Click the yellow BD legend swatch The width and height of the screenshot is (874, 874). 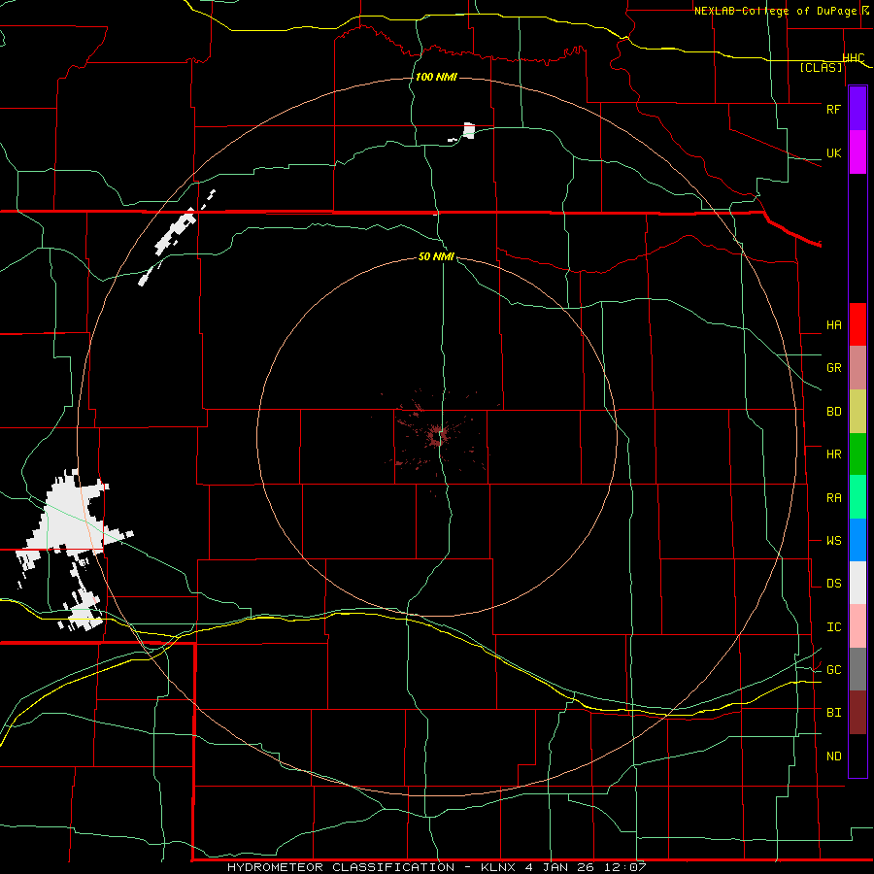click(857, 412)
